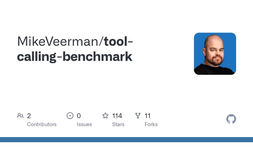Click the star icon
Screen dimensions: 253x158
click(x=105, y=115)
